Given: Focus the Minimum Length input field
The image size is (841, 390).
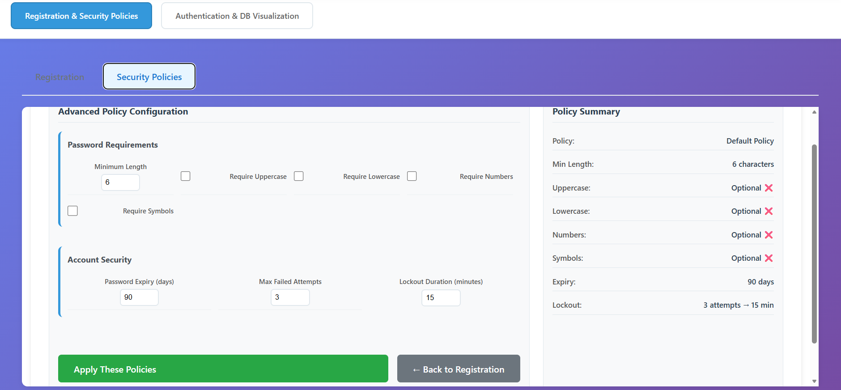Looking at the screenshot, I should pyautogui.click(x=120, y=182).
